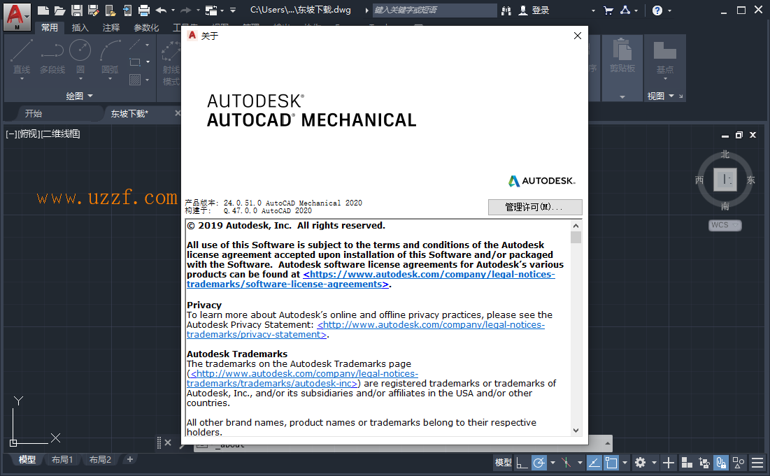Open the privacy-statement link
Screen dimensions: 770x476
[x=366, y=330]
